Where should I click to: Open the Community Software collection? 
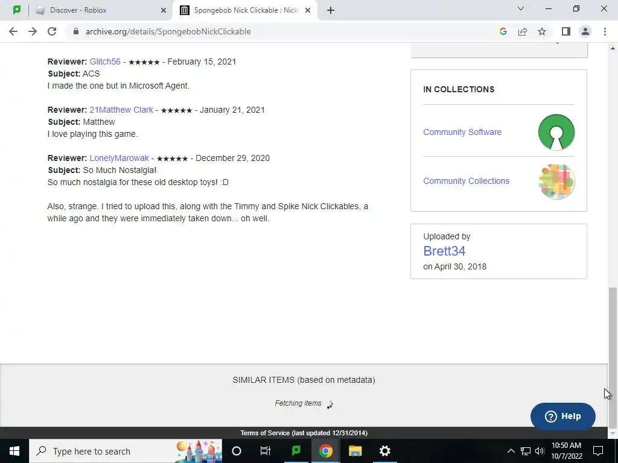pyautogui.click(x=462, y=132)
